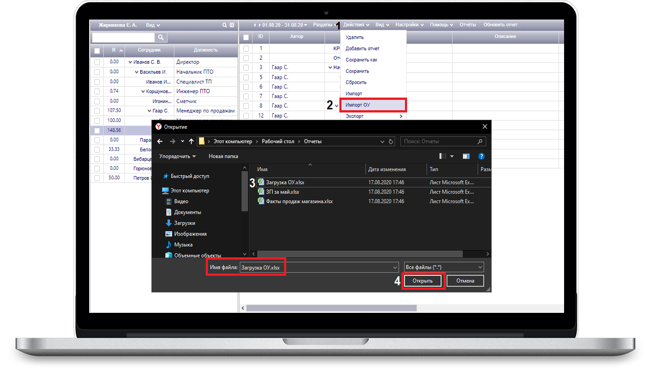Open the blue Help question mark icon
Viewport: 652px width, 368px height.
pos(481,156)
